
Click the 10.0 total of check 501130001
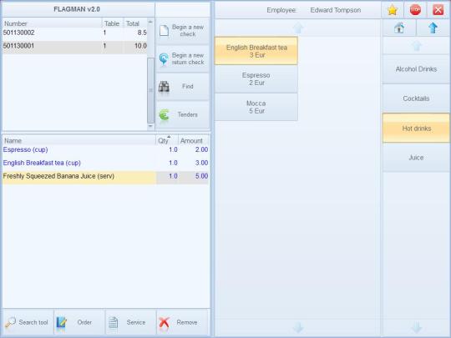(x=140, y=46)
